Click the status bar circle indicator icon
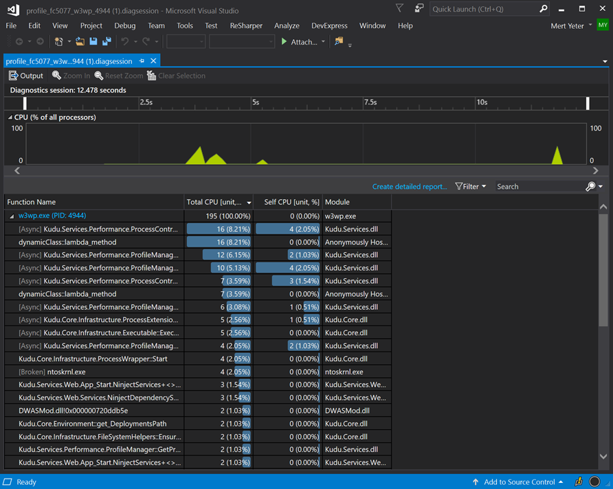The image size is (613, 489). coord(594,481)
